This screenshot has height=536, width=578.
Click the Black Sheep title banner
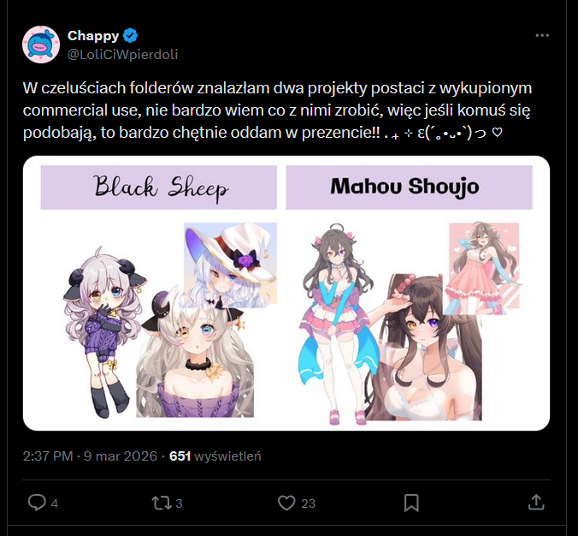click(158, 188)
